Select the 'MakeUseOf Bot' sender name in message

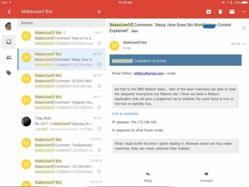135,43
